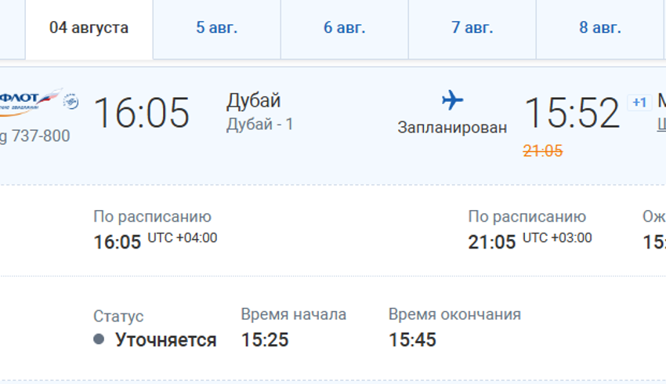Click the large departure time 16:05

(x=142, y=113)
